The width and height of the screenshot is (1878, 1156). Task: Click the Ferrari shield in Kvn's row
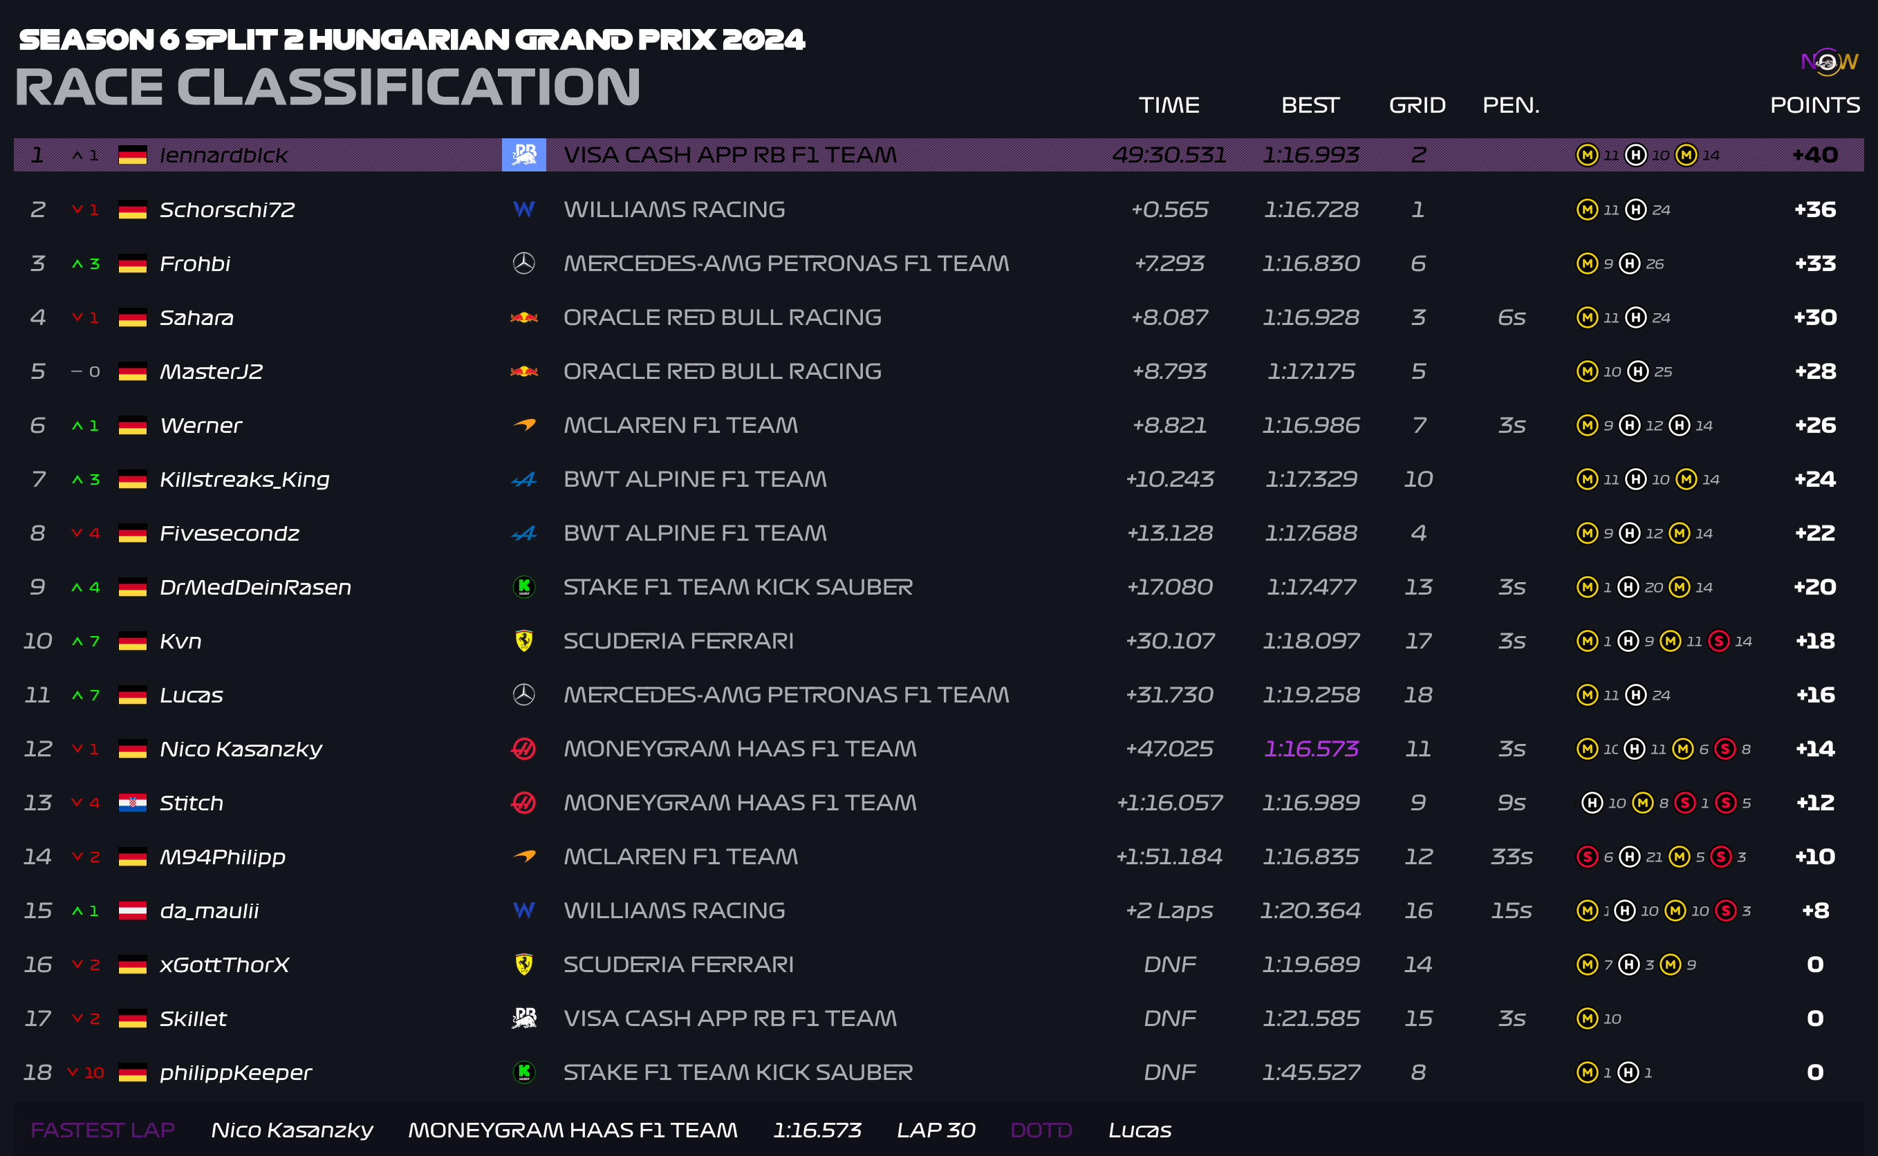524,641
